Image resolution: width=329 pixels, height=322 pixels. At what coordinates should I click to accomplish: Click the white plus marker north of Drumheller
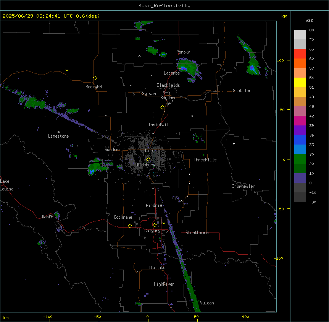point(234,143)
